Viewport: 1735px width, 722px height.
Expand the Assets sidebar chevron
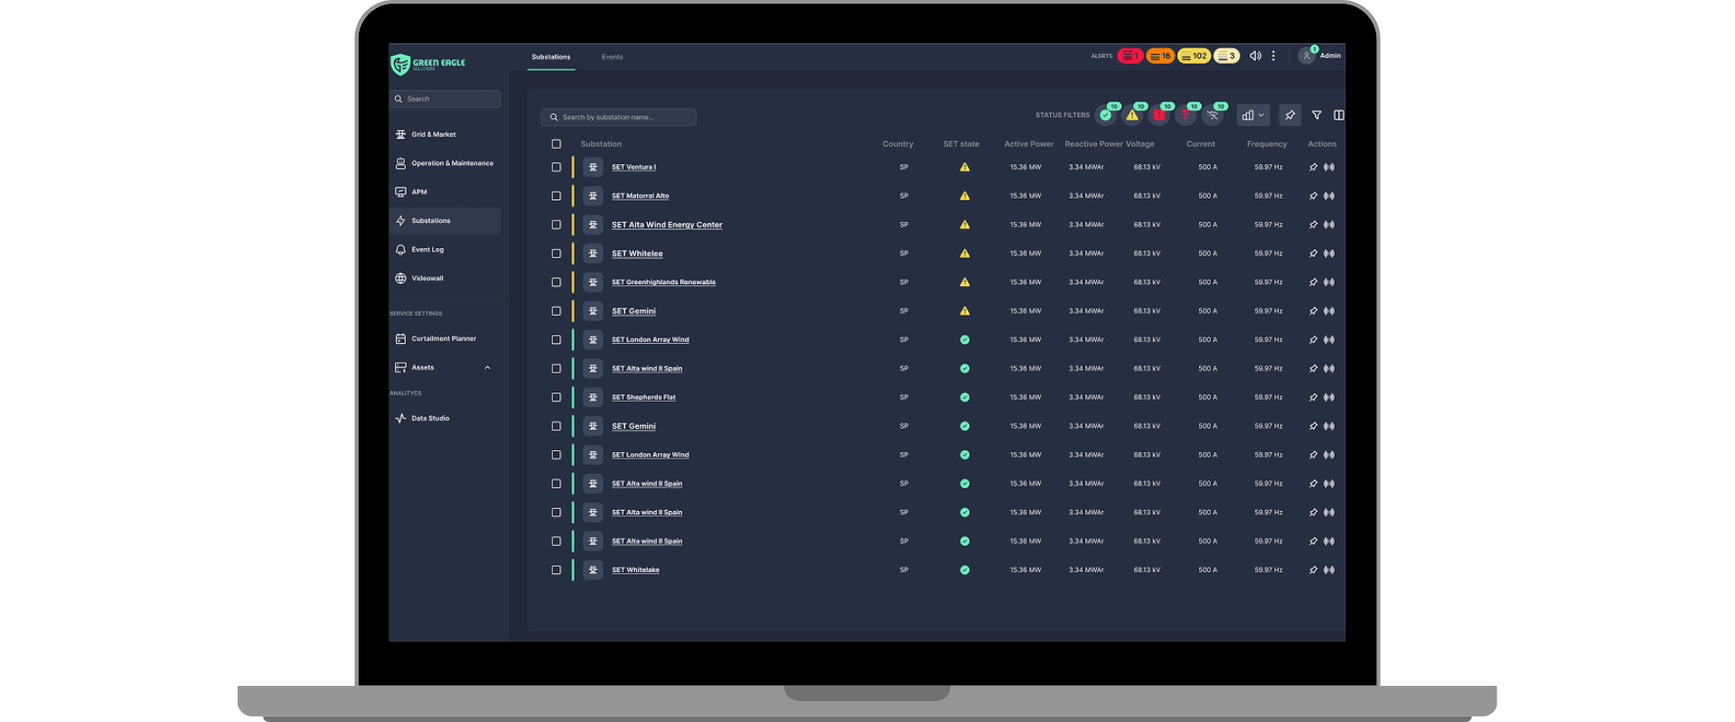coord(487,367)
